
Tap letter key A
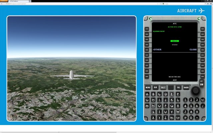(x=147, y=94)
